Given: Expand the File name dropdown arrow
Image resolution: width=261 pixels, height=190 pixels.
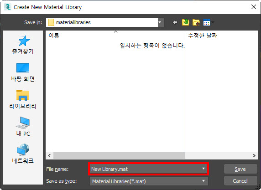Looking at the screenshot, I should 204,169.
